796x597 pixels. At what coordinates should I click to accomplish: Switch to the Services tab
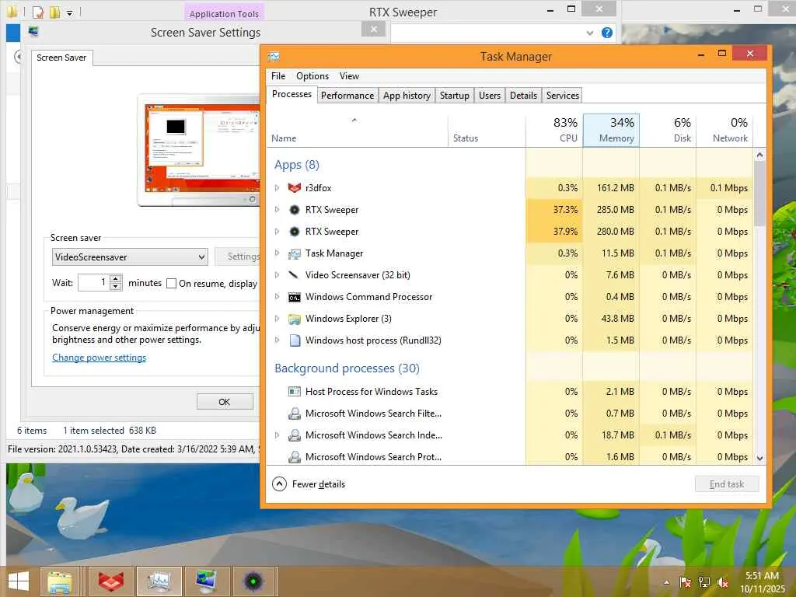click(x=563, y=96)
